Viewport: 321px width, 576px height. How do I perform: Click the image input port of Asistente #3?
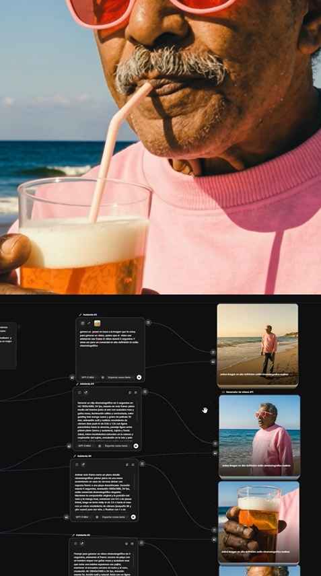(x=69, y=446)
